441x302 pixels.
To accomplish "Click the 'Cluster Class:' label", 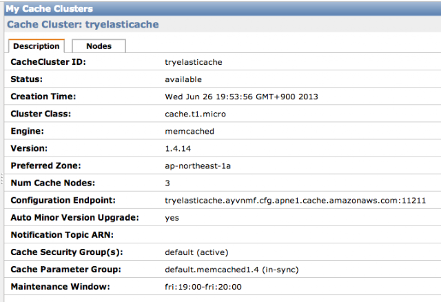I will [x=41, y=114].
